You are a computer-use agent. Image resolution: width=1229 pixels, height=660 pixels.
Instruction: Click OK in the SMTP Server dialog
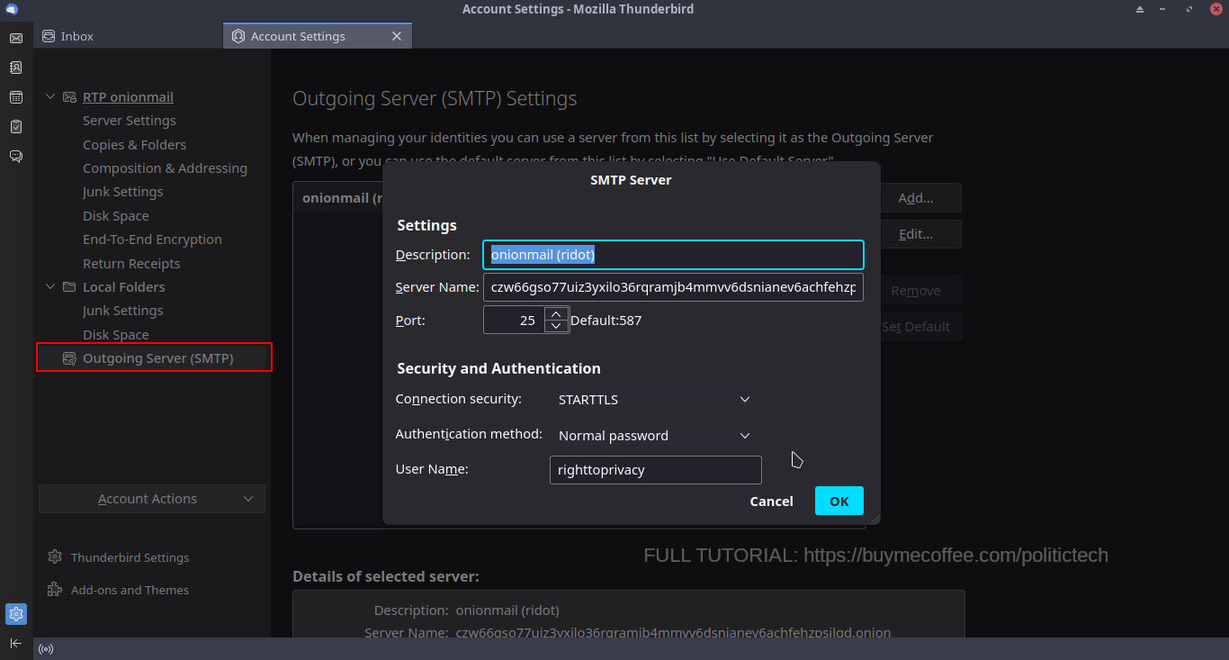point(839,501)
